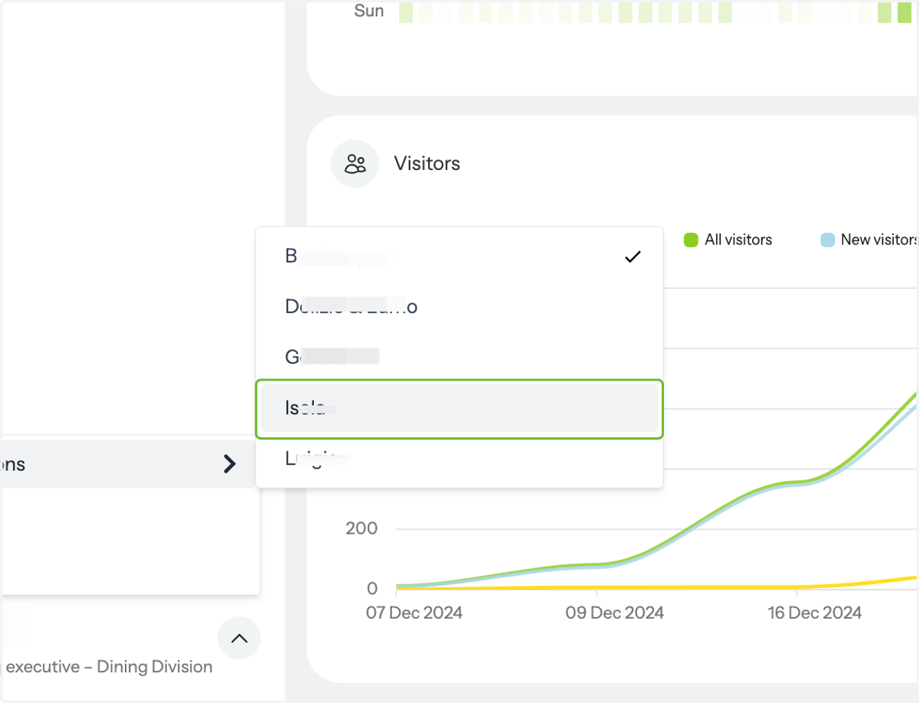Screen dimensions: 919x703
Task: Toggle the All visitors legend swatch
Action: (691, 240)
